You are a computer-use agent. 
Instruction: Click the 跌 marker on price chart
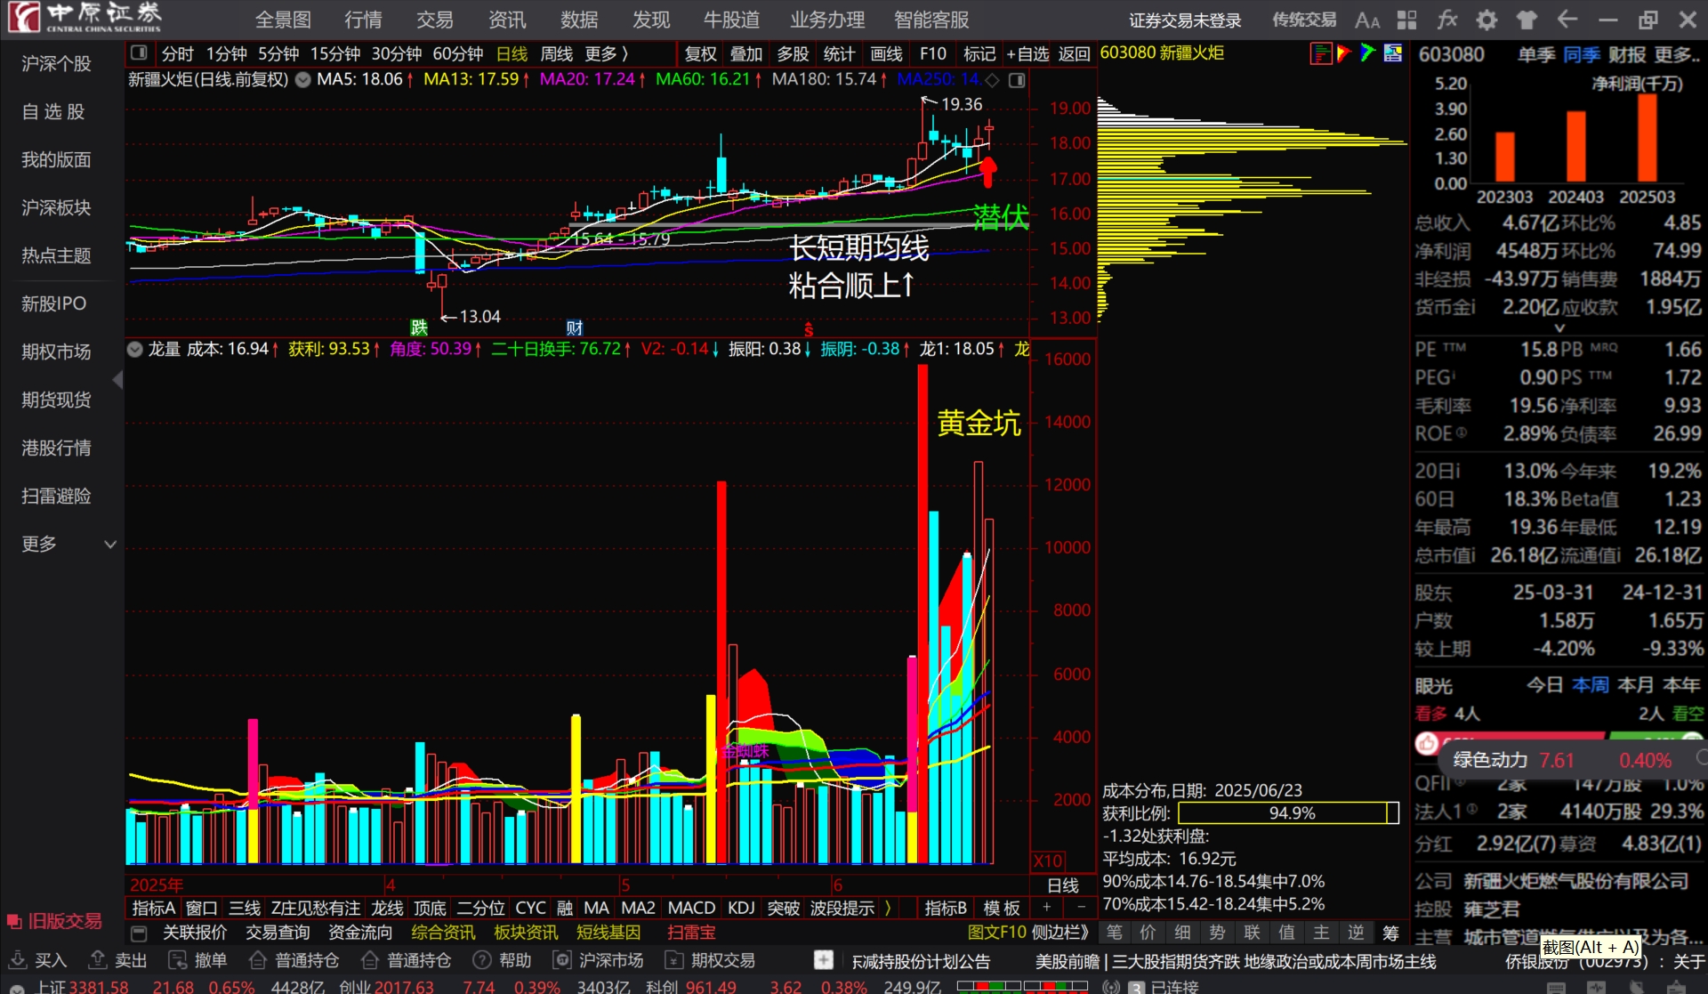click(x=419, y=327)
